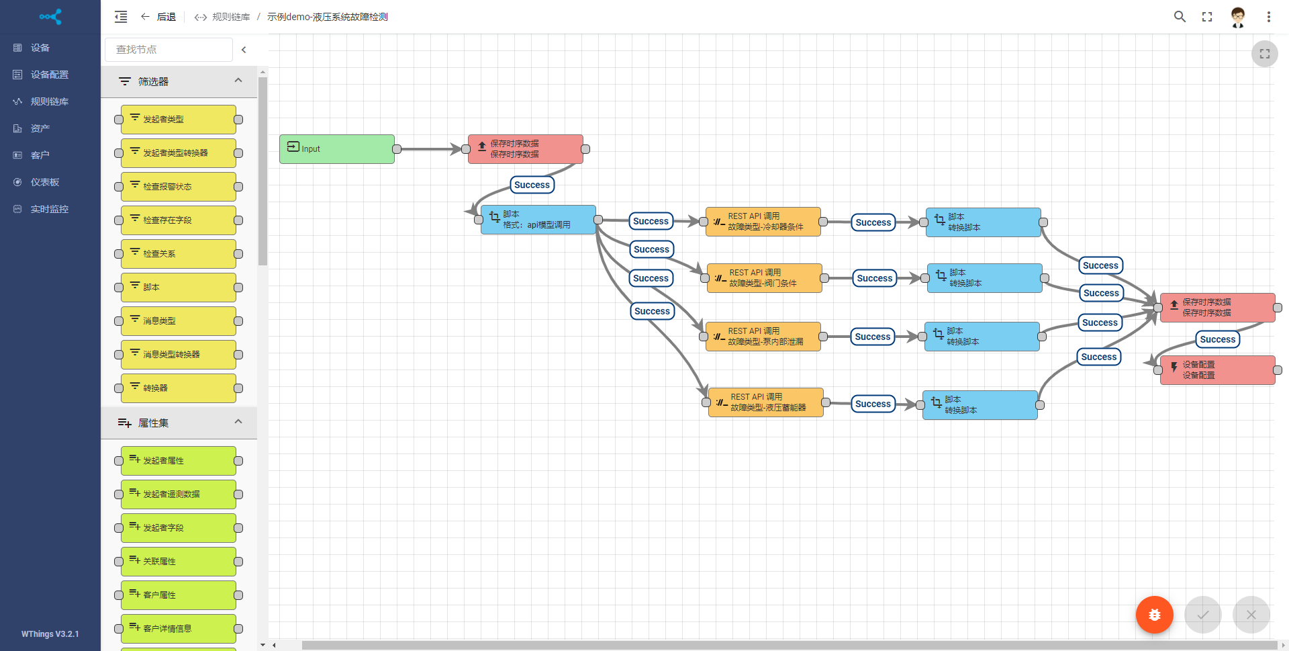1289x651 pixels.
Task: Open 设备 in the sidebar
Action: click(x=50, y=48)
